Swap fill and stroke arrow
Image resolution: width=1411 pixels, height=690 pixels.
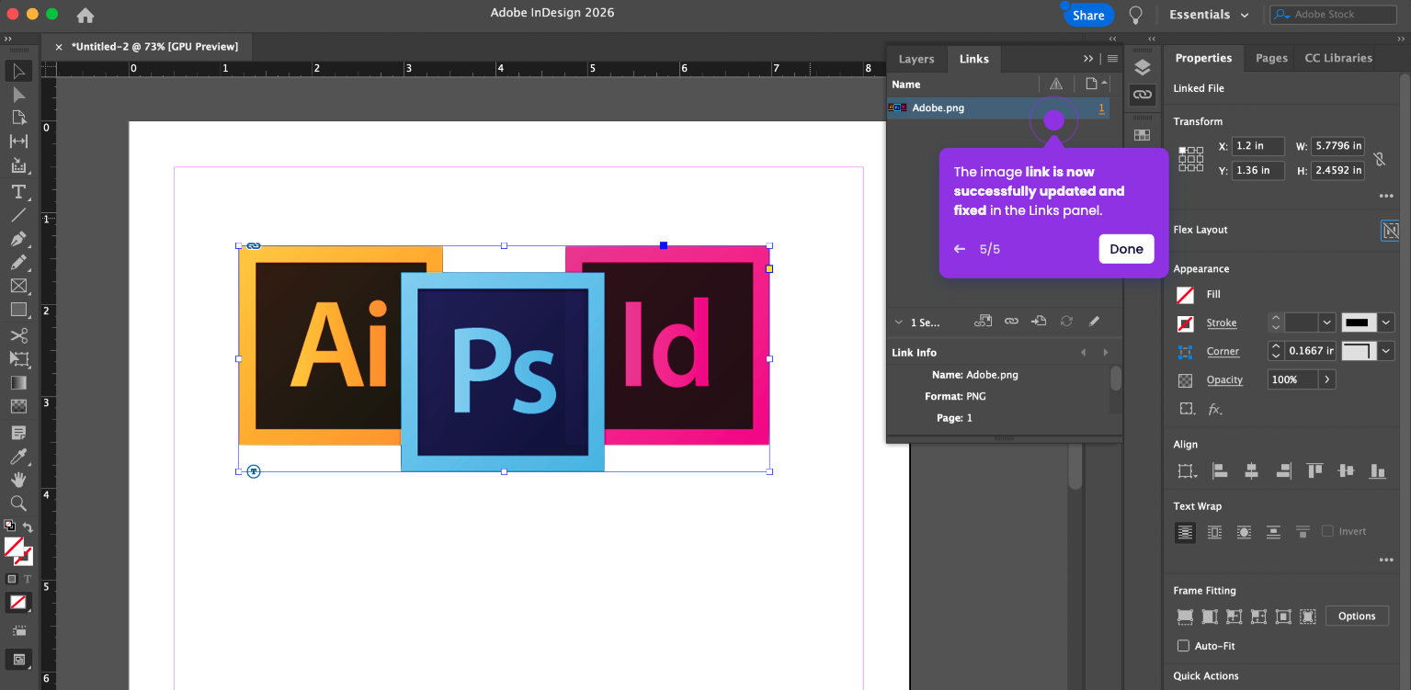[28, 527]
